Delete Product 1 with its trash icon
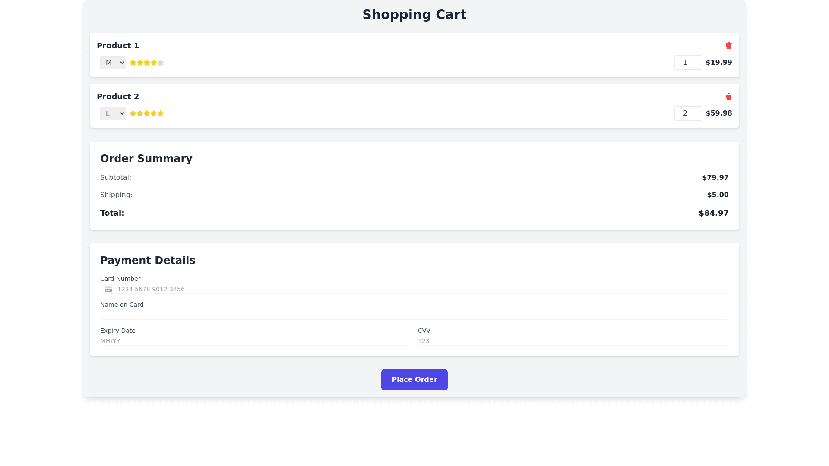 click(728, 46)
